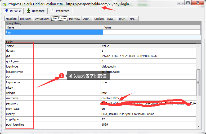Viewport: 206px width, 134px height.
Task: Click the Properties document icon
Action: coord(52,11)
